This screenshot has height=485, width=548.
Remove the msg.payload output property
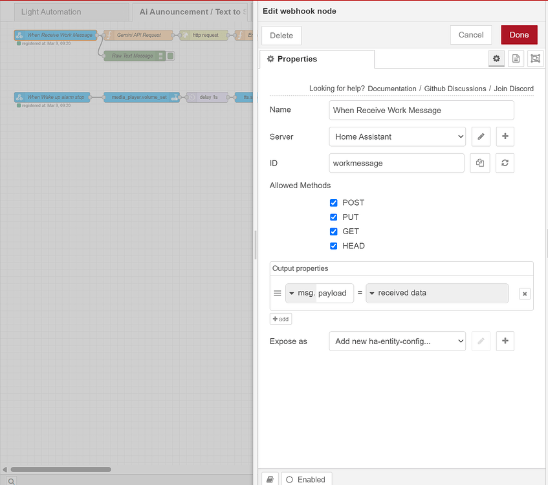point(525,294)
